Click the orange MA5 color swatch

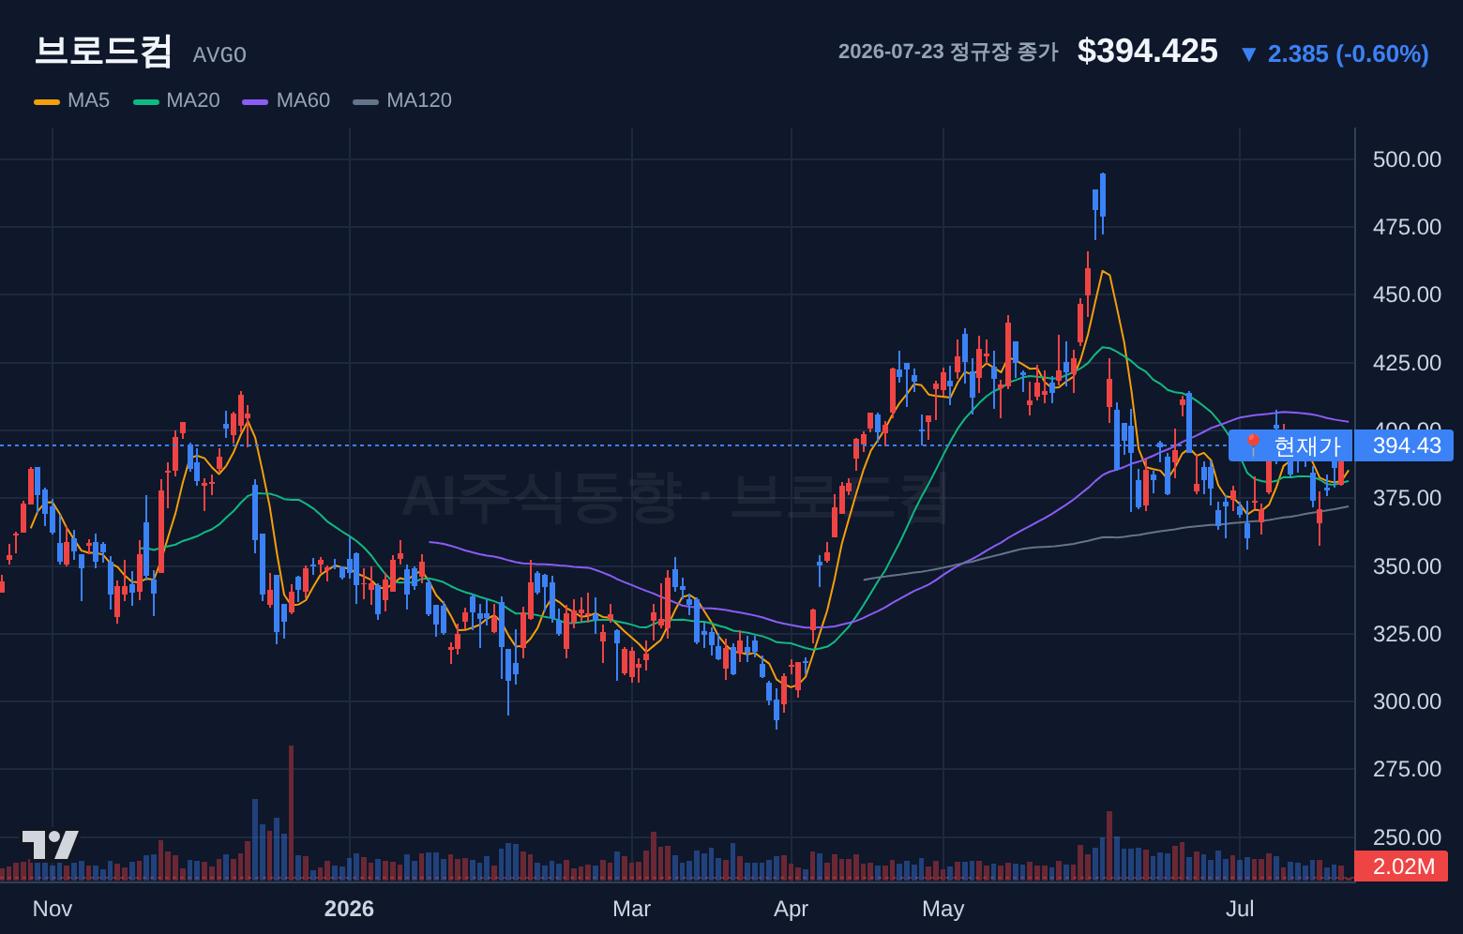47,101
